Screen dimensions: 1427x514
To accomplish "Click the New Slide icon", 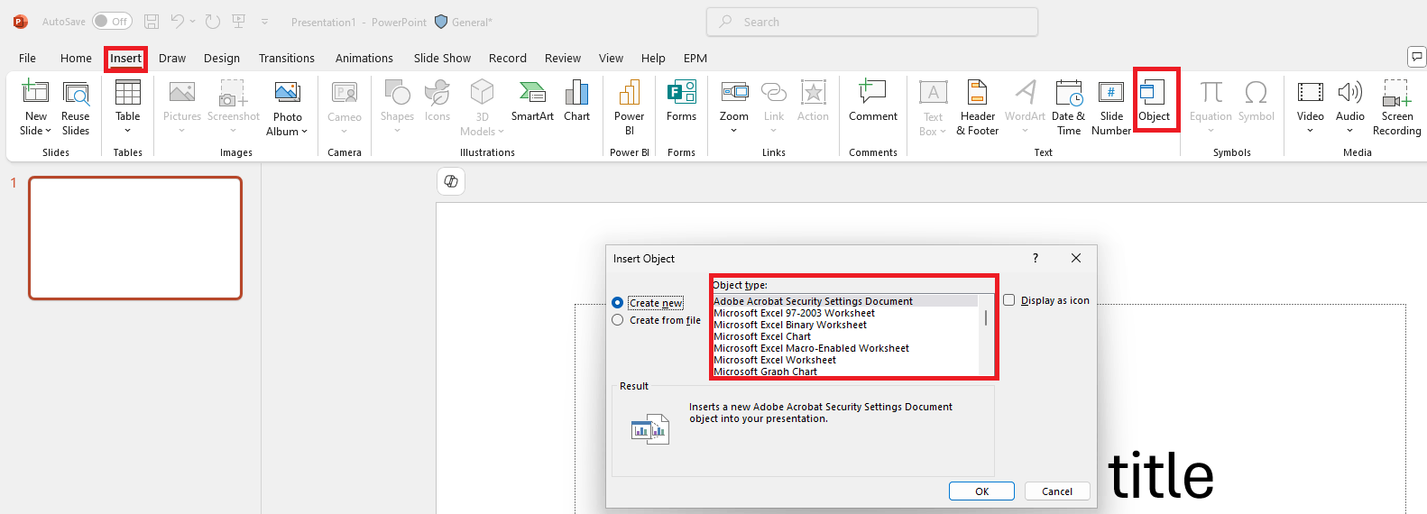I will point(35,92).
